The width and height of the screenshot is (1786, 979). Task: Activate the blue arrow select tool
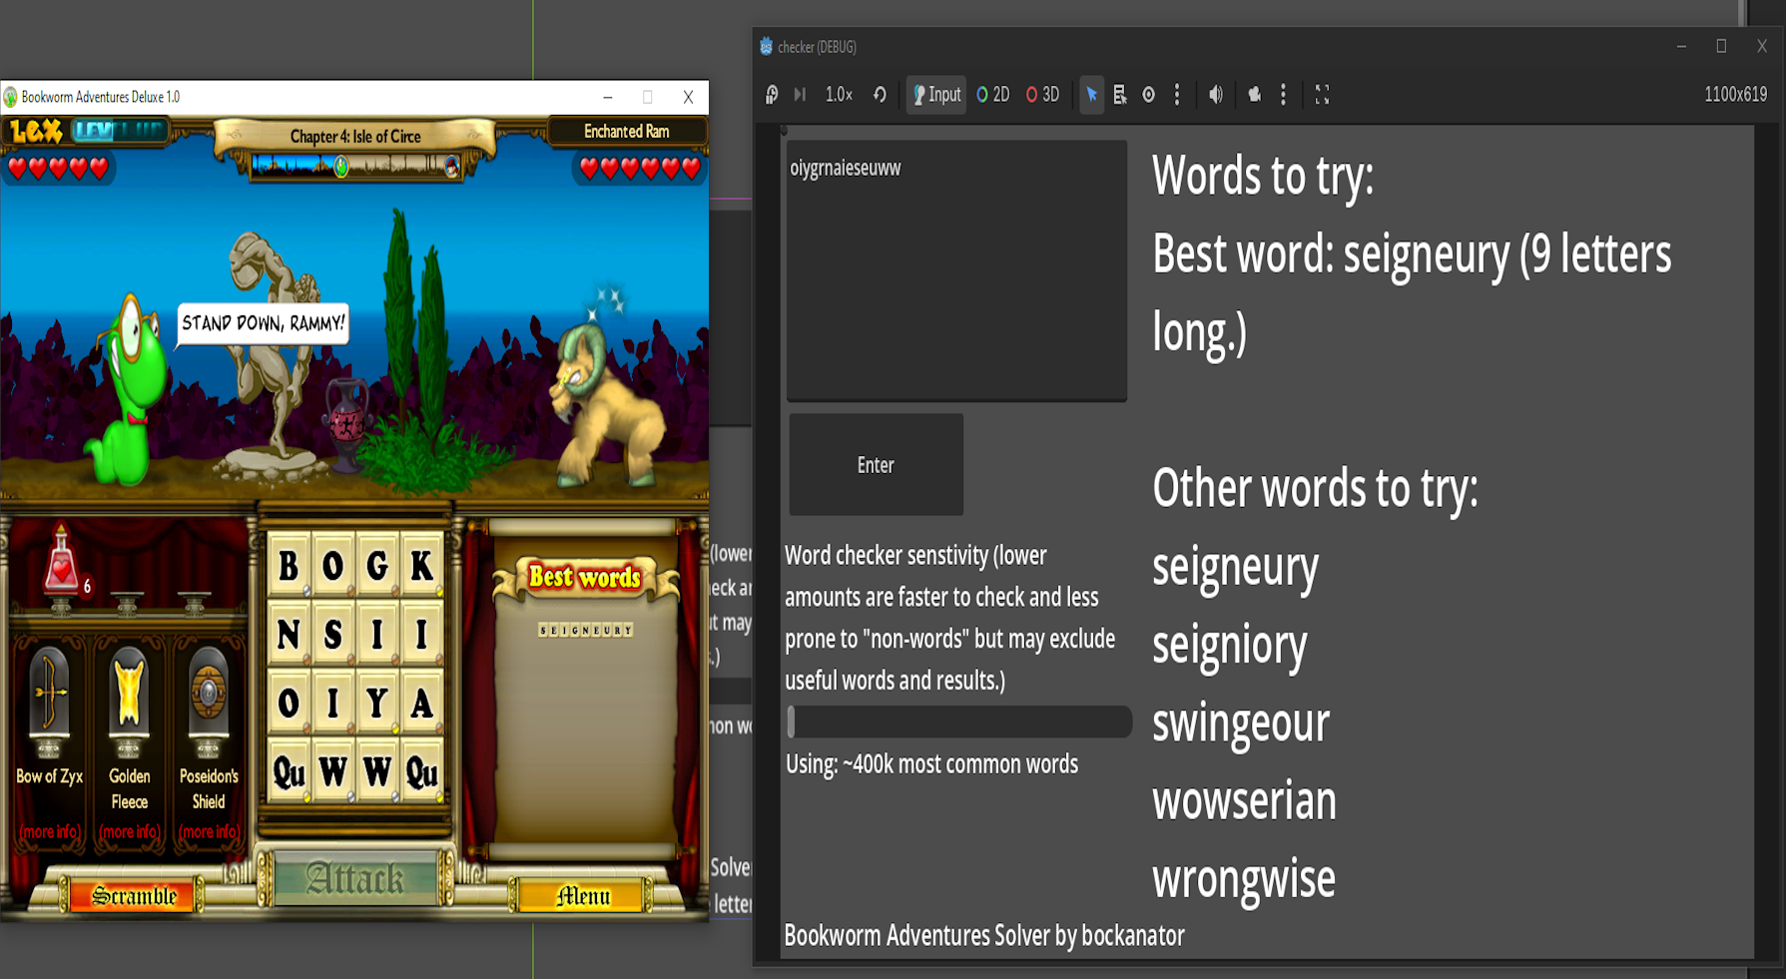(x=1092, y=95)
